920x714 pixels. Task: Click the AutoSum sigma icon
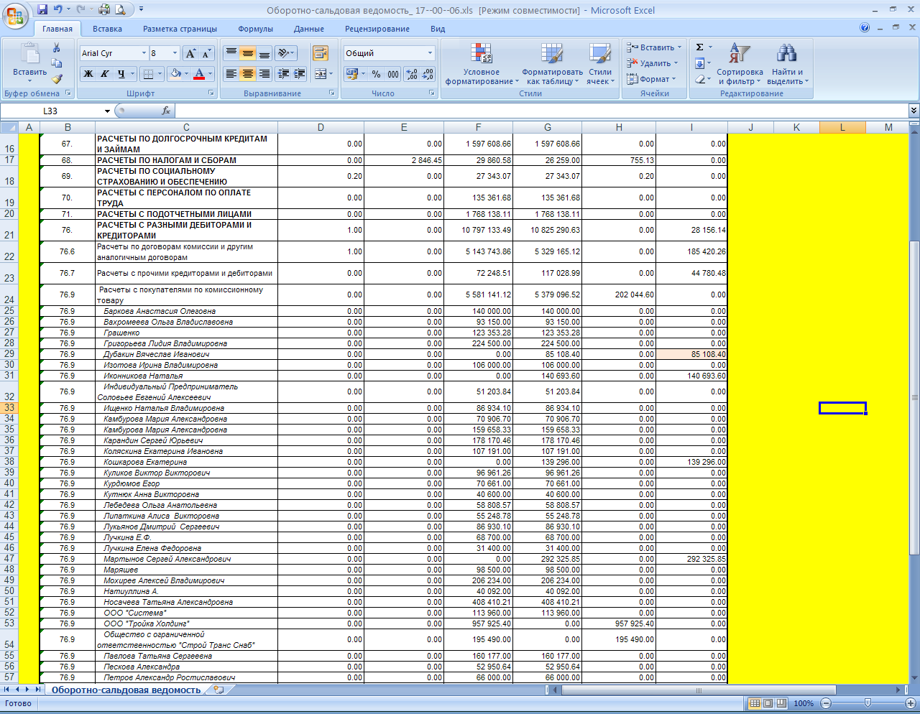click(x=699, y=47)
